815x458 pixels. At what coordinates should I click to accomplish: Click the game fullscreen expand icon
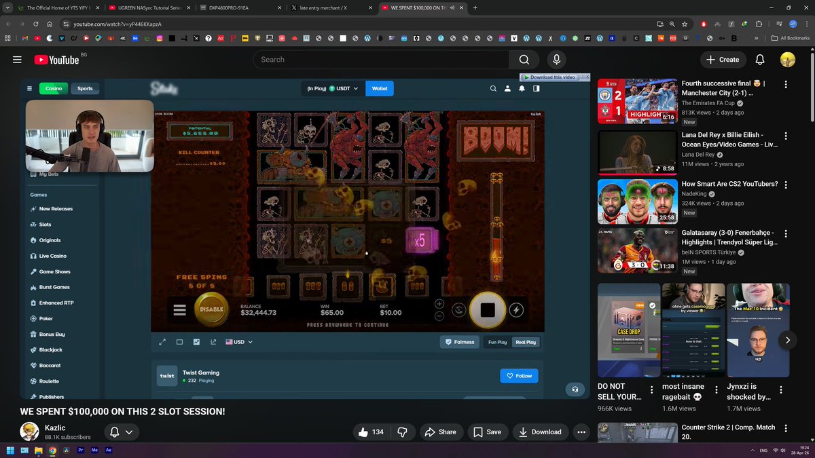(162, 342)
